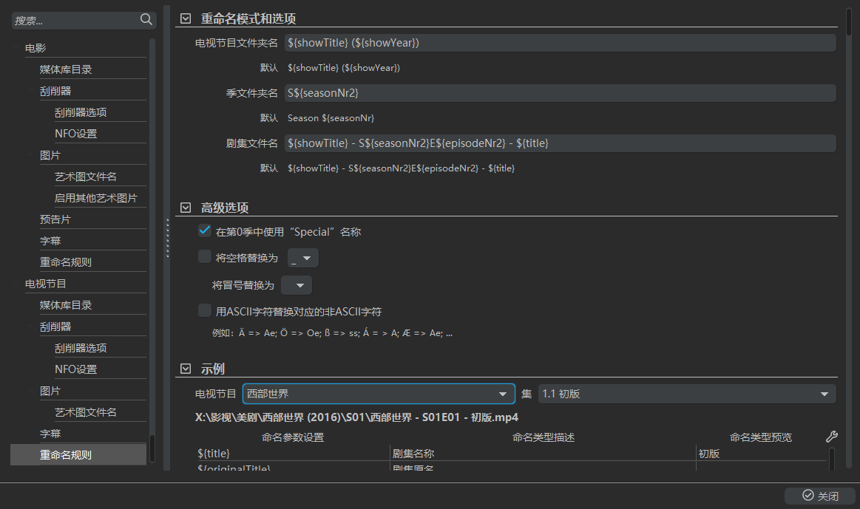Enable ASCII character replacement checkbox
Image resolution: width=860 pixels, height=509 pixels.
pyautogui.click(x=205, y=311)
